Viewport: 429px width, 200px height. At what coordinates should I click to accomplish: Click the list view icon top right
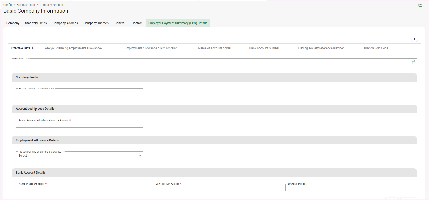click(x=420, y=5)
